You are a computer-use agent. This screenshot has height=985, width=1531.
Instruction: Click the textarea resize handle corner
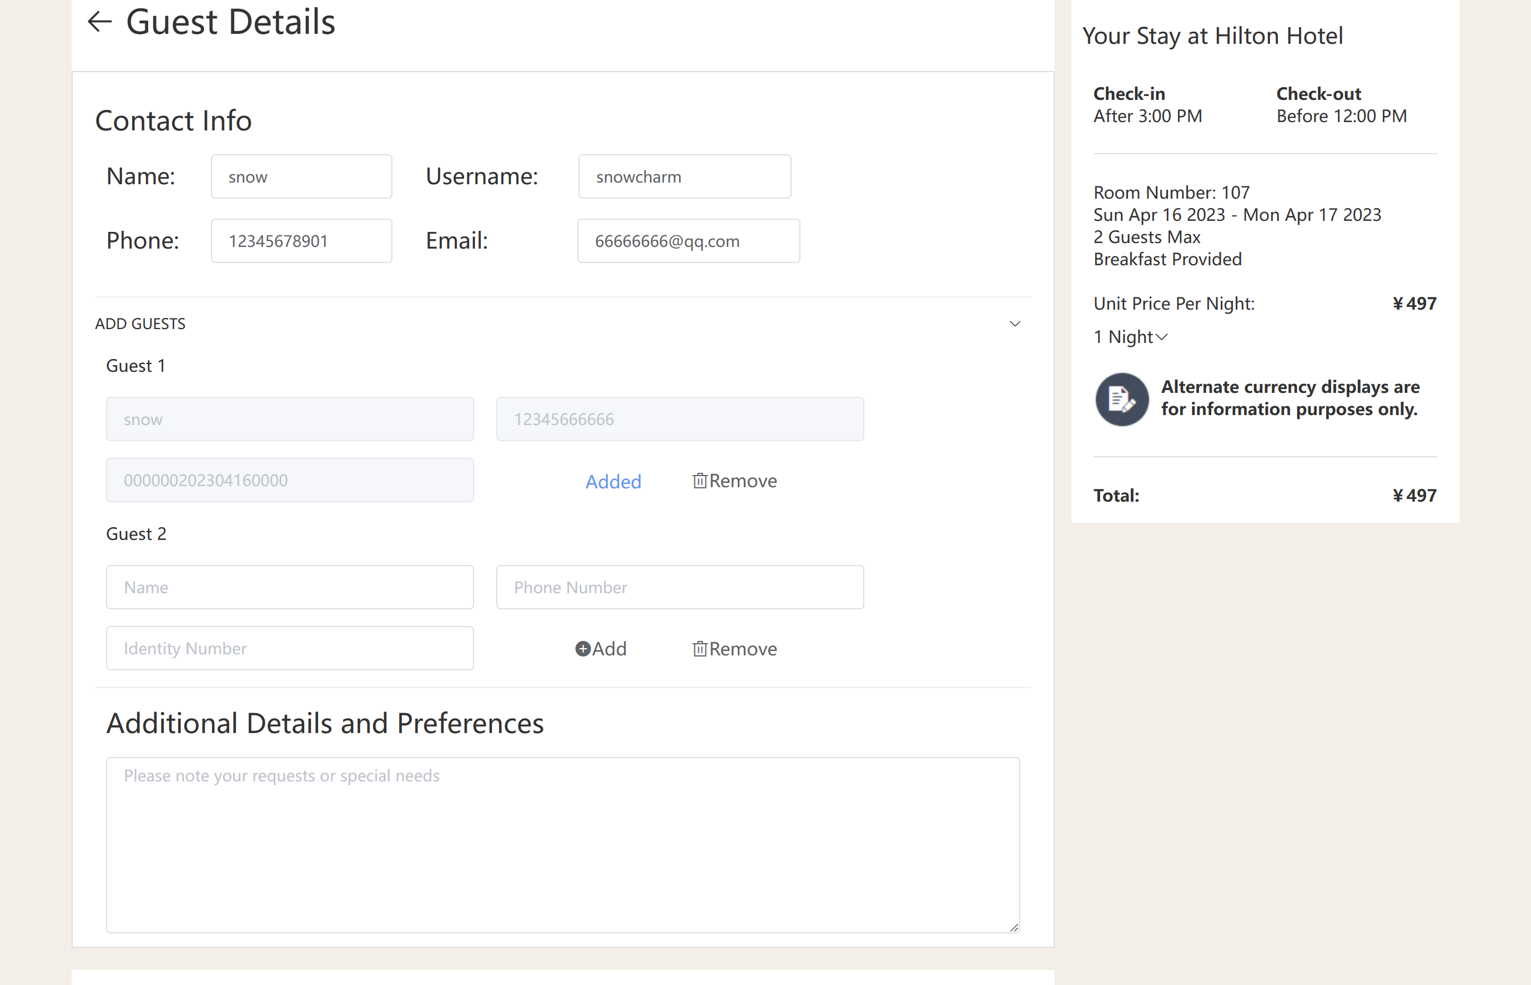tap(1014, 927)
